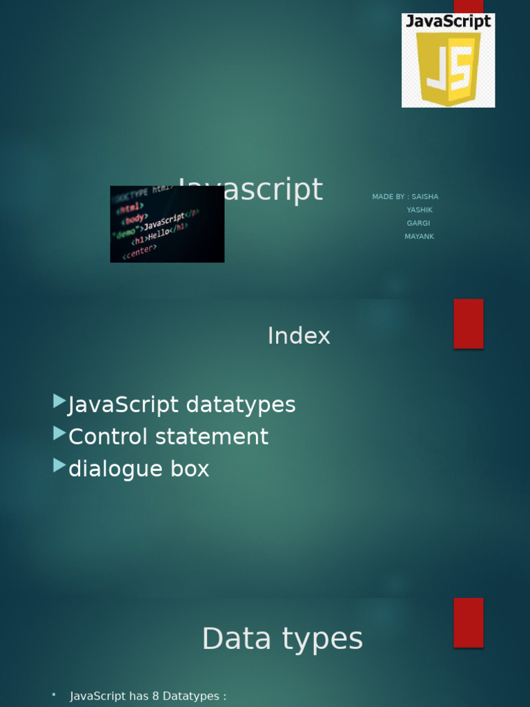
Task: Click the 'Control statement' bullet
Action: point(168,436)
